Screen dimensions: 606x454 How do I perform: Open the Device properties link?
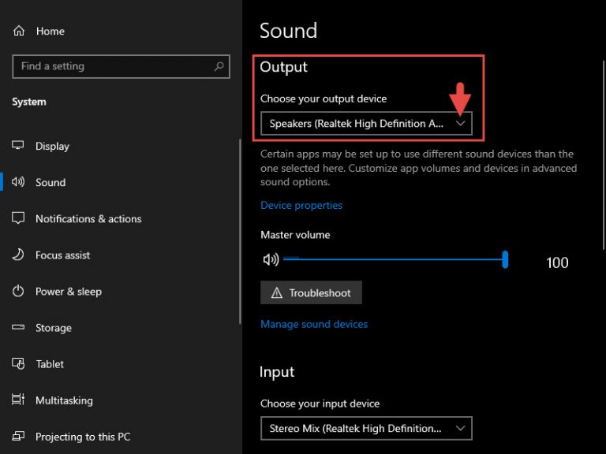click(301, 206)
